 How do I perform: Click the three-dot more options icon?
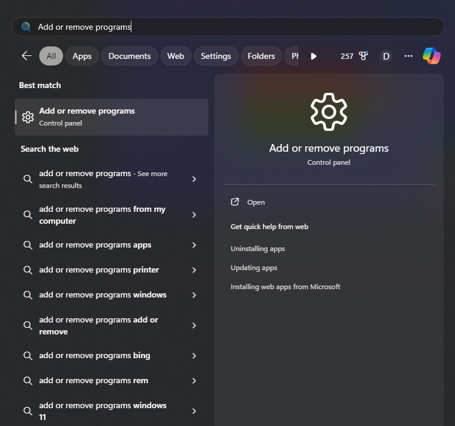pyautogui.click(x=408, y=56)
